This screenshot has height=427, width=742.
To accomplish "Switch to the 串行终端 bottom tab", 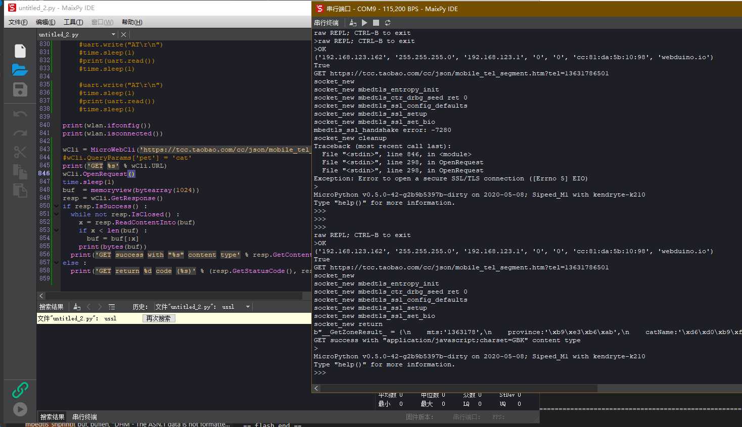I will (x=84, y=417).
